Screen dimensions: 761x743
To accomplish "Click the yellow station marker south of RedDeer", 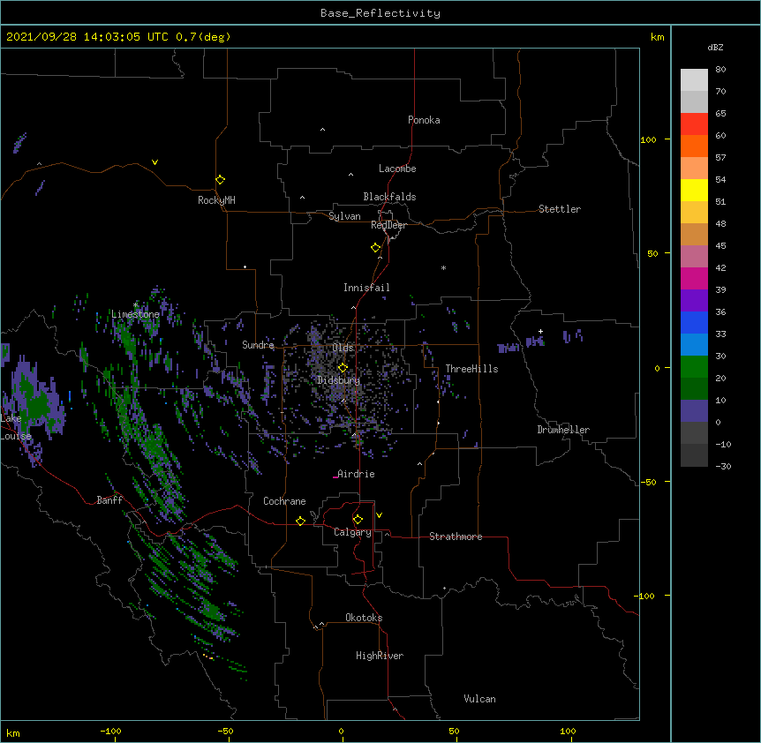I will (376, 248).
